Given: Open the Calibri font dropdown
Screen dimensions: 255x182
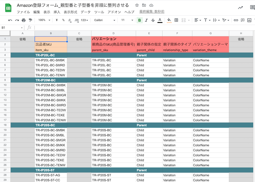Looking at the screenshot, I should tap(104, 20).
